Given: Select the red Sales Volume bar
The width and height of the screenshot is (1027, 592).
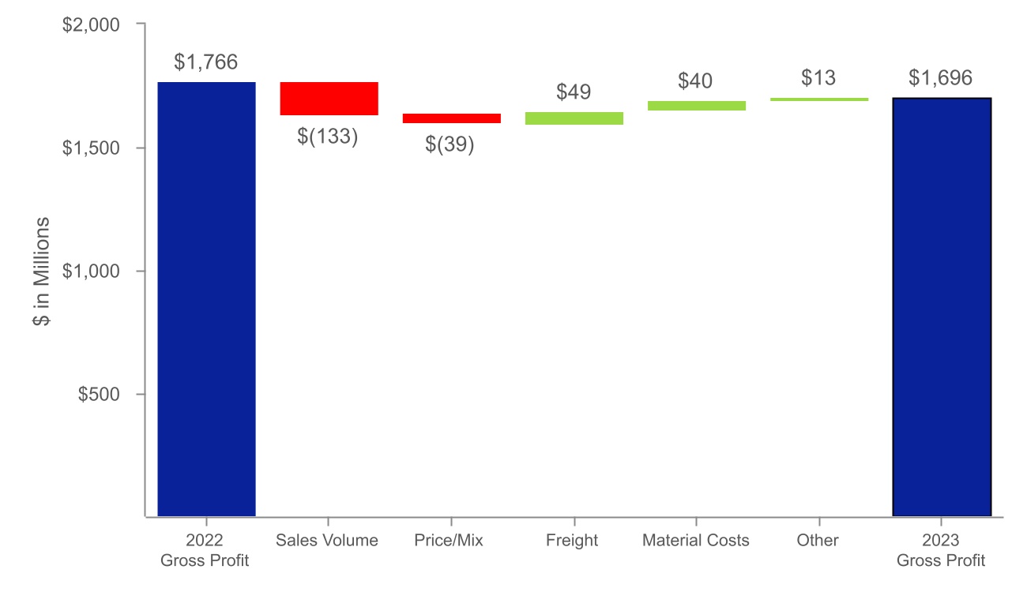Looking at the screenshot, I should click(329, 99).
